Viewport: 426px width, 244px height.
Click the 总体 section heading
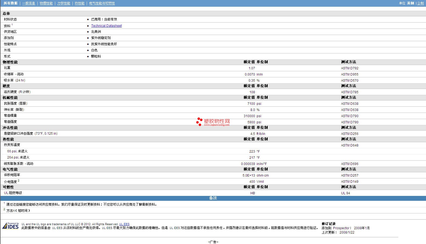[x=6, y=13]
